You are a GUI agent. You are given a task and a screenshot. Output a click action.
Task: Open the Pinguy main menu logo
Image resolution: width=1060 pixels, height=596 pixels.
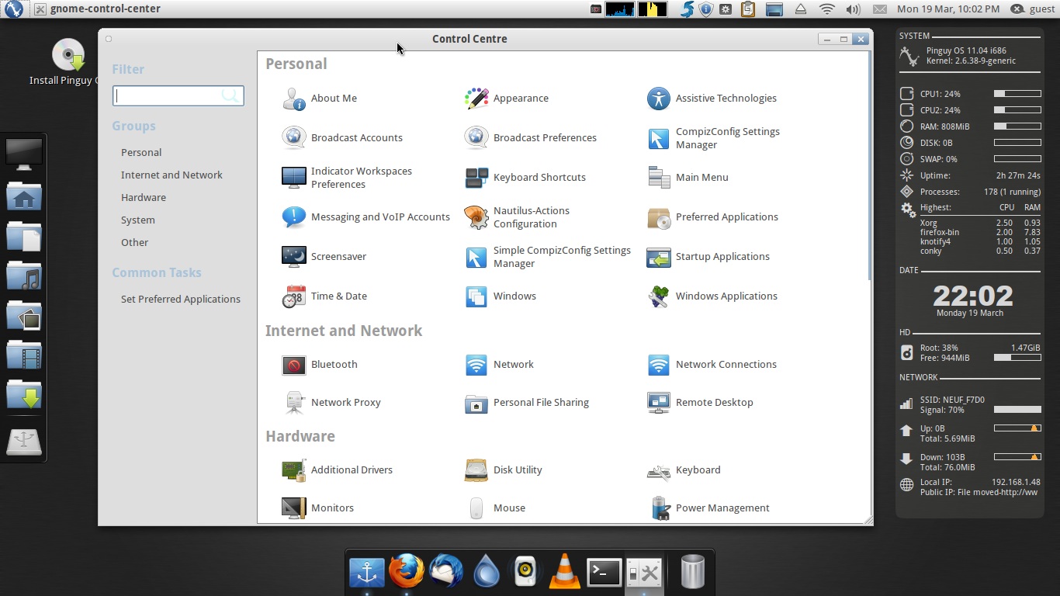click(13, 9)
